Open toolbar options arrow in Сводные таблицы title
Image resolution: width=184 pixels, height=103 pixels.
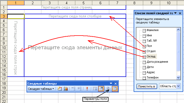pos(111,84)
